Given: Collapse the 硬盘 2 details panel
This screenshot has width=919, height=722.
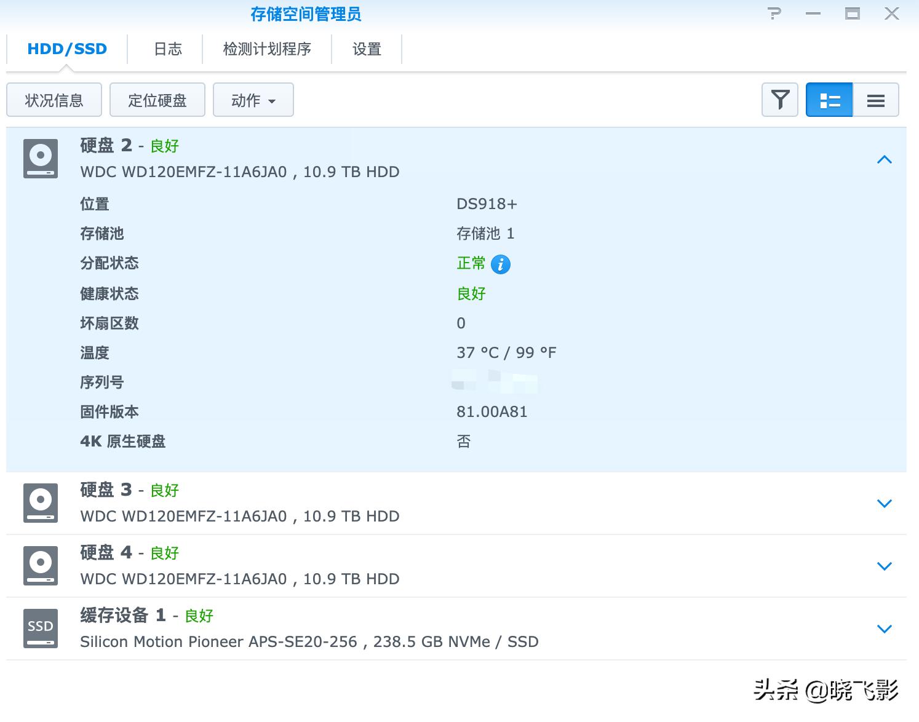Looking at the screenshot, I should [x=884, y=159].
